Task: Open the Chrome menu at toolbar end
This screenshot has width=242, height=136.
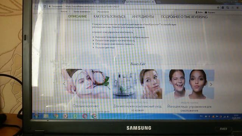Action: (x=237, y=8)
